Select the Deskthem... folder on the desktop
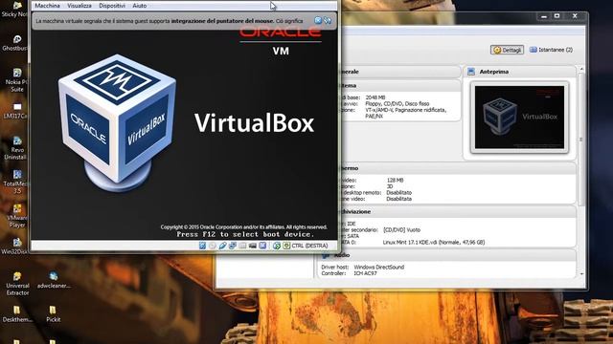613x344 pixels. tap(17, 314)
